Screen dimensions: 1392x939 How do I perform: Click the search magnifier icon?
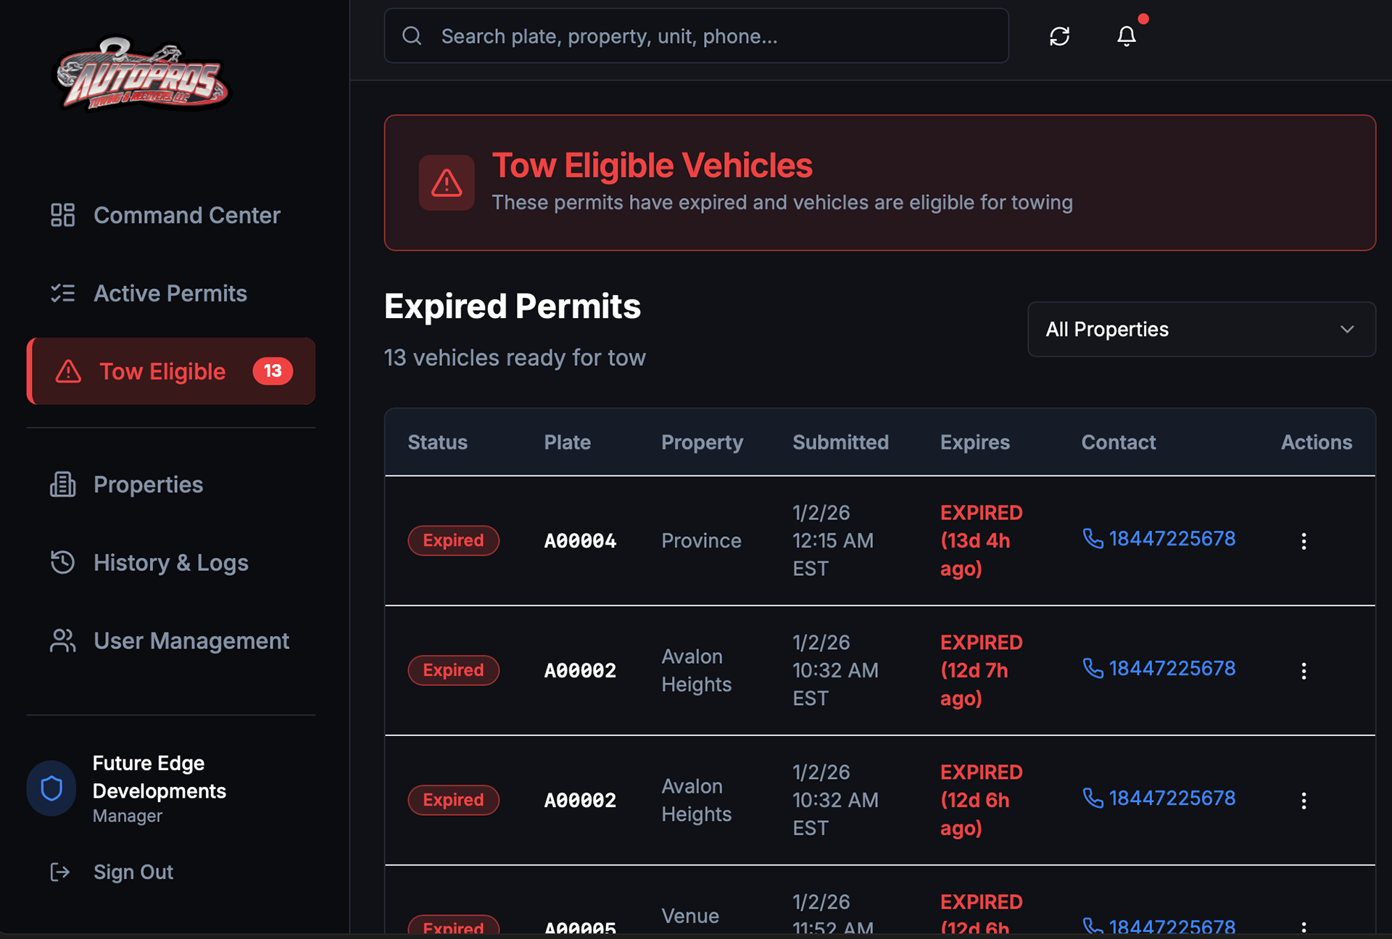(412, 36)
